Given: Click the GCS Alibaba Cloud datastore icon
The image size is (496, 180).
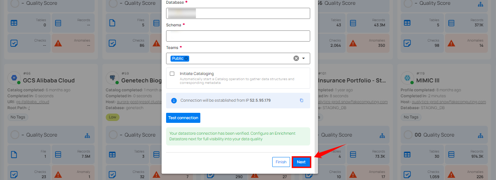Looking at the screenshot, I should 14,78.
